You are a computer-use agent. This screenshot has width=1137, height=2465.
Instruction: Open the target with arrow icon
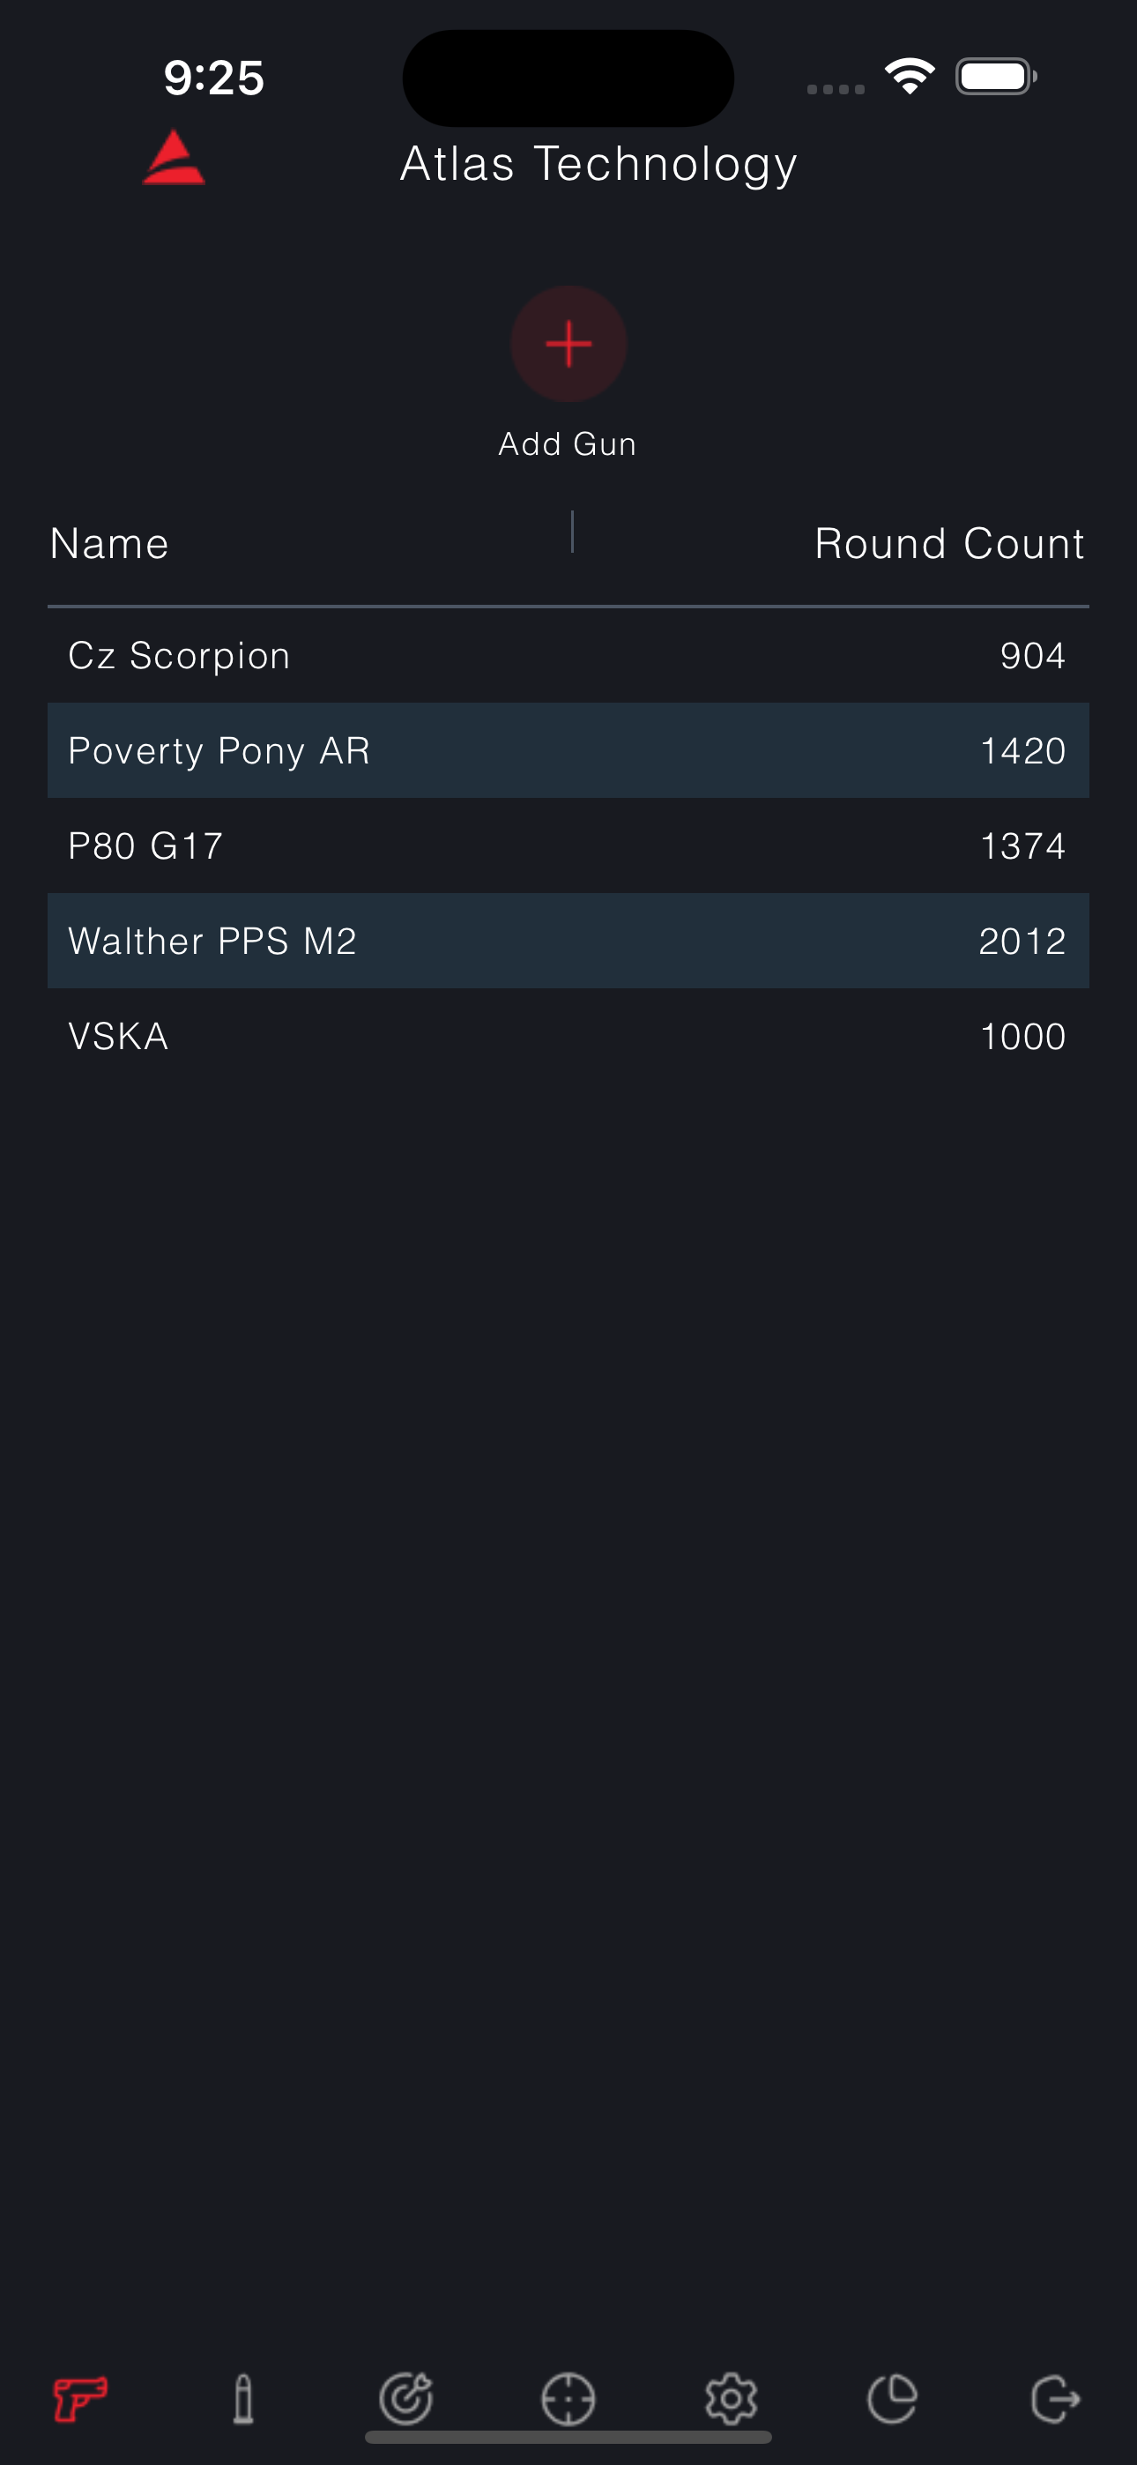(x=405, y=2399)
